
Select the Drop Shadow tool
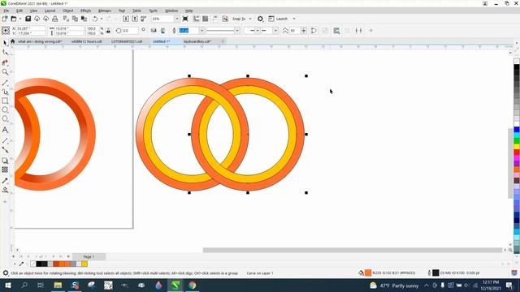(5, 161)
